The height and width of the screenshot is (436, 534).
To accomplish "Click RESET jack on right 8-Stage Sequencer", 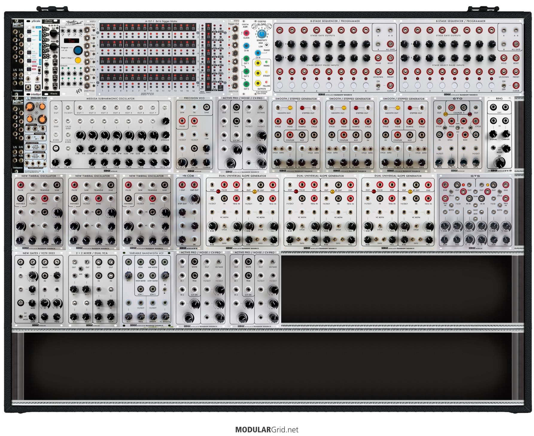I will [x=516, y=58].
